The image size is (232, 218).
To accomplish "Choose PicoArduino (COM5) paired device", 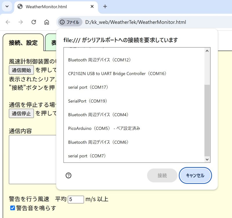I will click(104, 128).
